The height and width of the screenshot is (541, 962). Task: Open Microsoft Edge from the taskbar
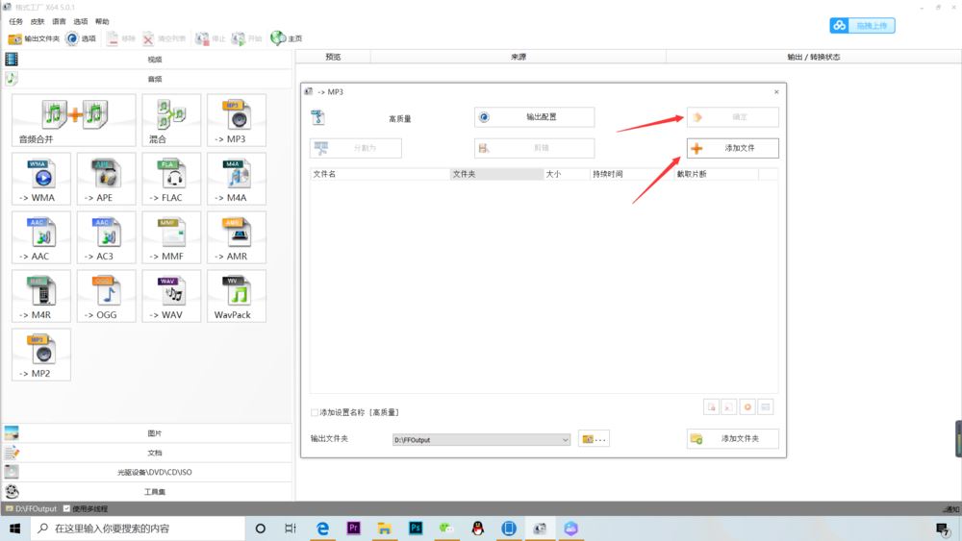(322, 529)
